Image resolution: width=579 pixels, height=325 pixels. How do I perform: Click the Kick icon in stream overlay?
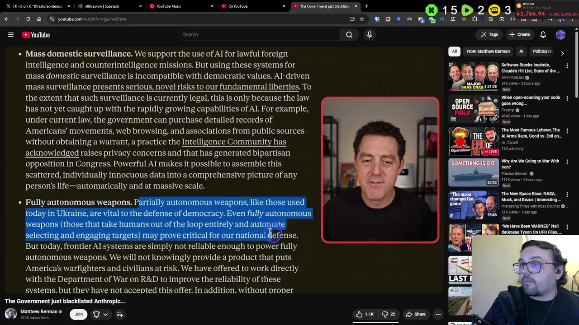(x=432, y=10)
